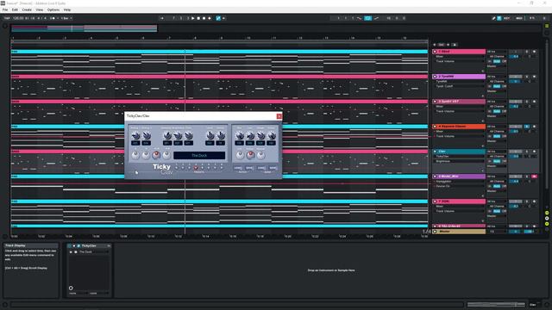Select preset button 8 in TickyClav

click(x=222, y=168)
